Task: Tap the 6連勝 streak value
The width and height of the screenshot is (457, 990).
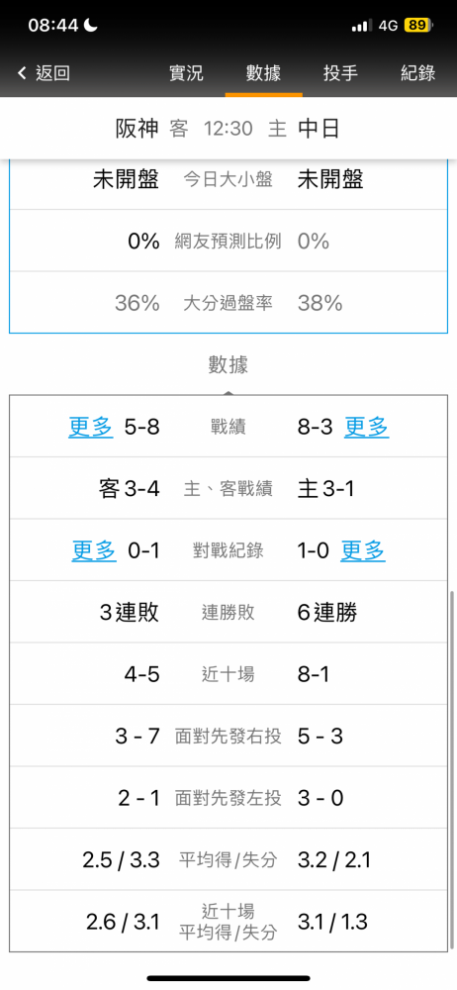Action: point(327,613)
